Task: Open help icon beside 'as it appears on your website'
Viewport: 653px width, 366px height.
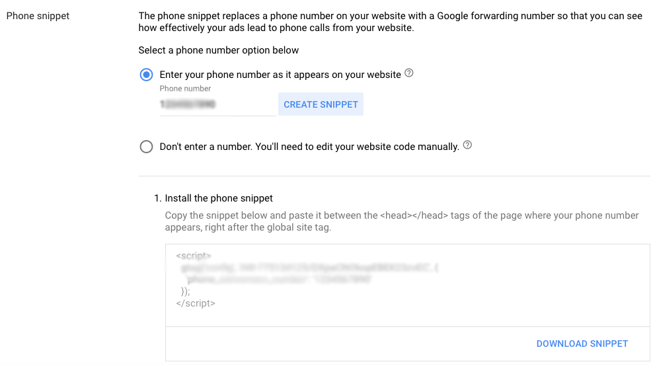Action: point(408,74)
